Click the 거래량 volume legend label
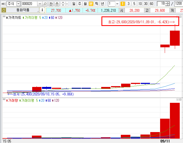 pyautogui.click(x=12, y=100)
